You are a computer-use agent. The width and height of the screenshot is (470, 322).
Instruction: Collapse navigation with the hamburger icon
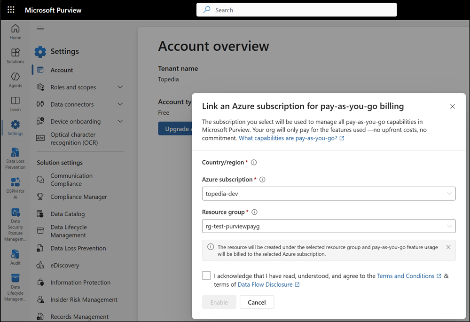40,29
